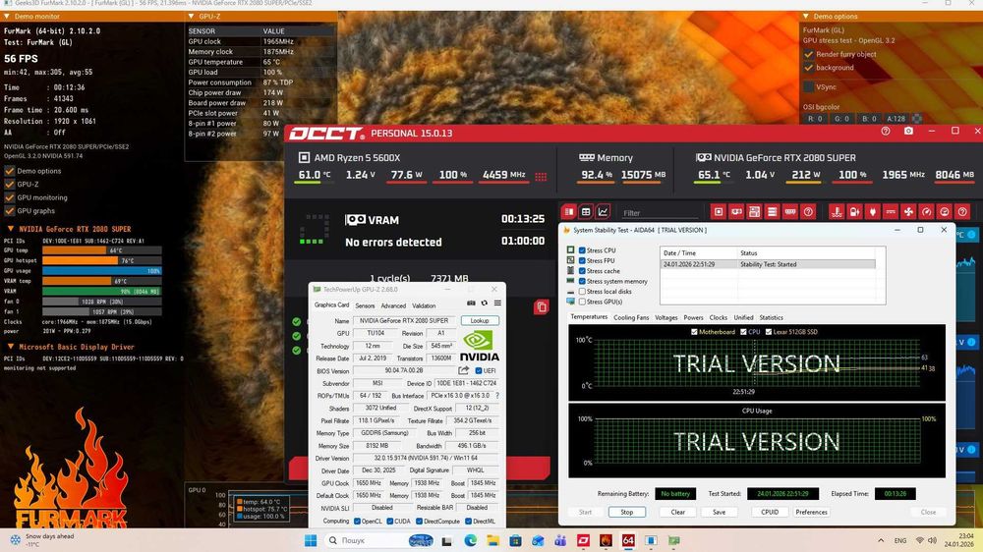This screenshot has height=552, width=983.
Task: Click the OCCT speedometer gauge filter icon
Action: [926, 212]
